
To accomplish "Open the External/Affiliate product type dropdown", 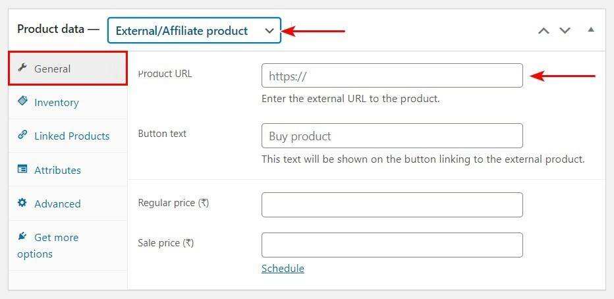I will (x=194, y=30).
